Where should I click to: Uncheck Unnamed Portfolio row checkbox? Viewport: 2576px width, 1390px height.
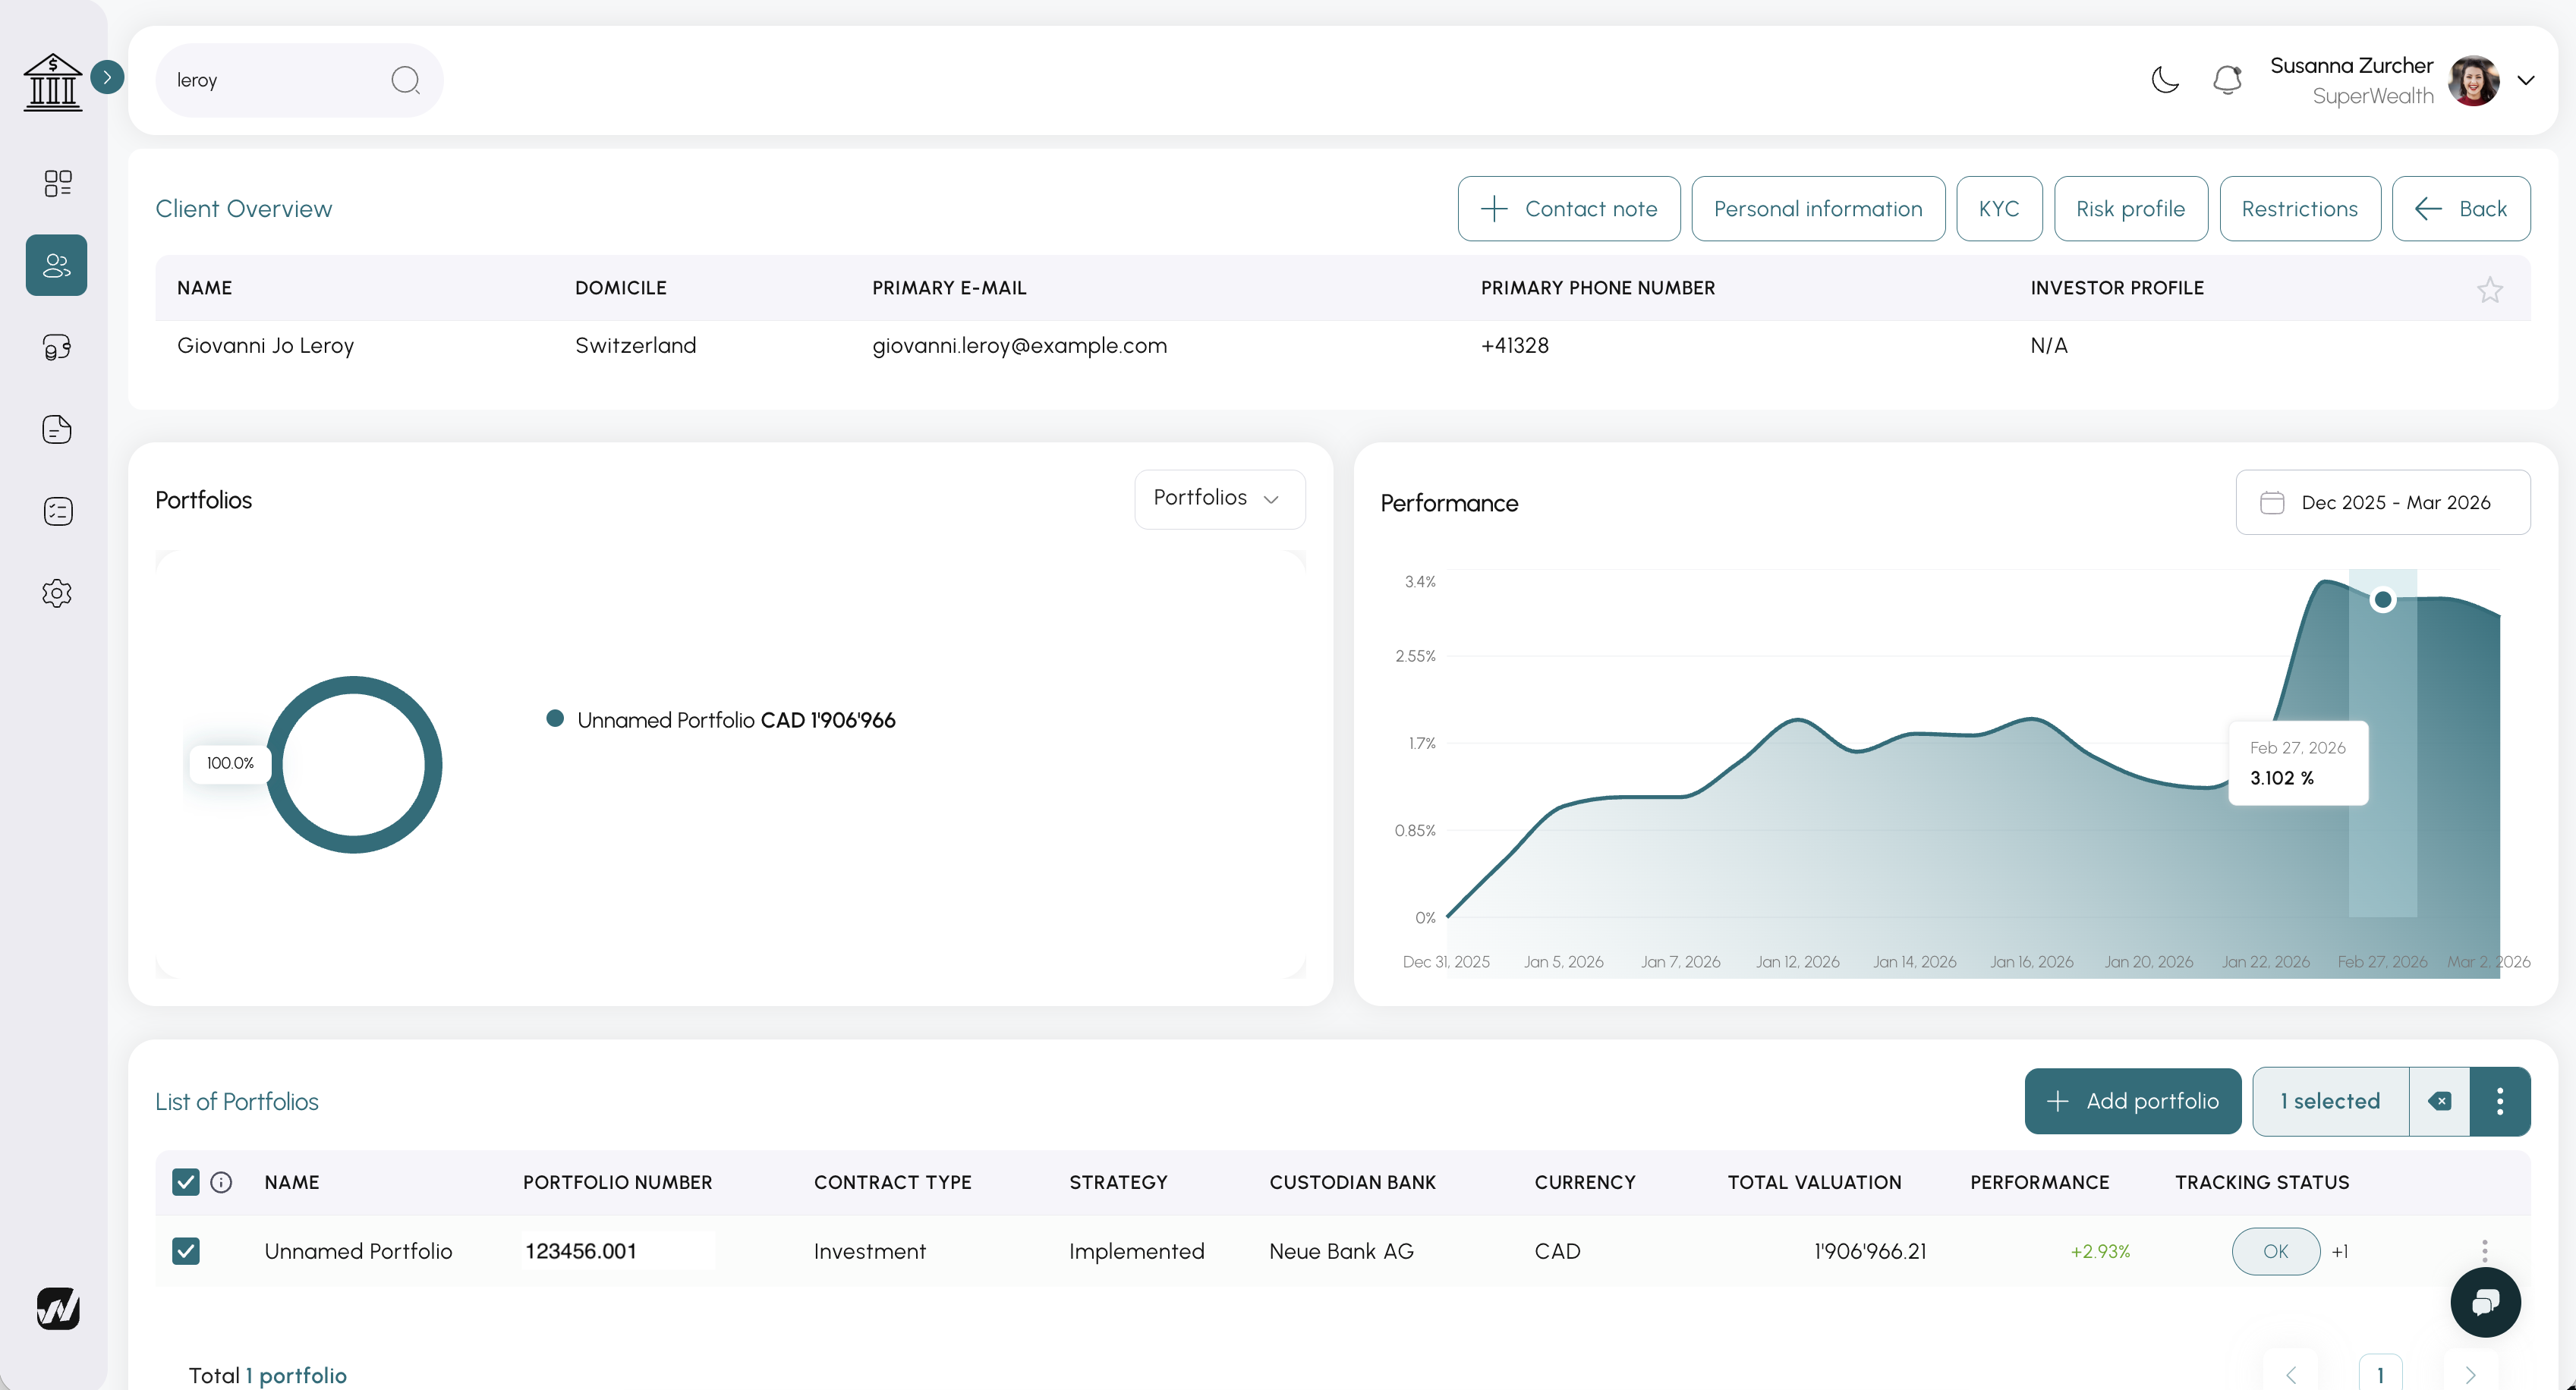186,1251
